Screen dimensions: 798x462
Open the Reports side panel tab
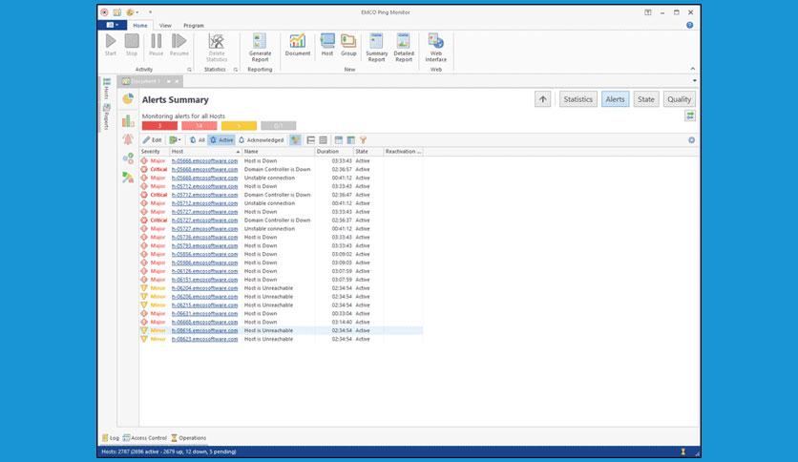[106, 117]
